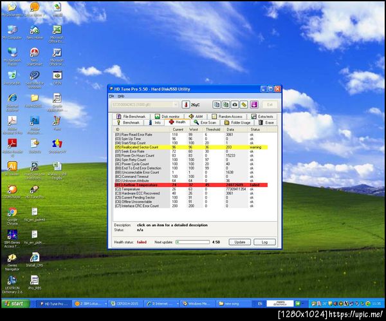Viewport: 386px width, 321px height.
Task: Open the SeaTools for Windows desktop icon
Action: point(35,79)
